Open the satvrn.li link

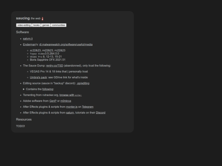[28, 39]
